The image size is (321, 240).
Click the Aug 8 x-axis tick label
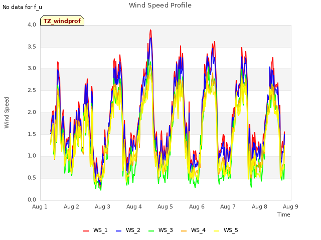click(259, 206)
